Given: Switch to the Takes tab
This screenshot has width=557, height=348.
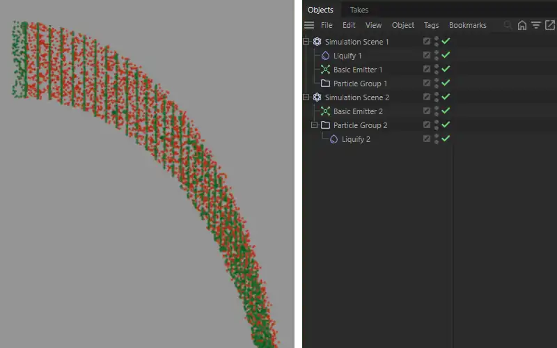Looking at the screenshot, I should 359,10.
